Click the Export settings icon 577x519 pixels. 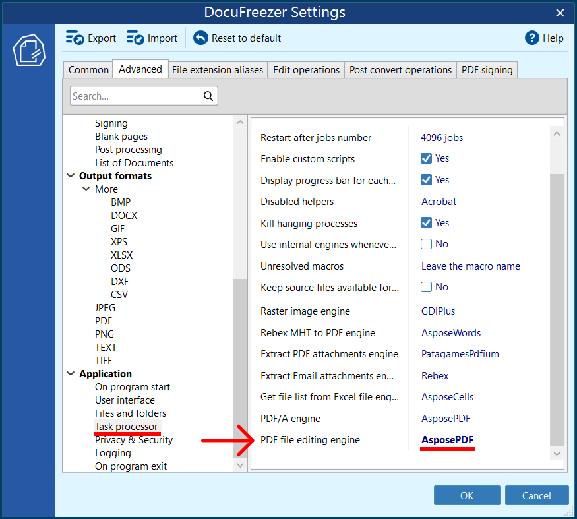click(75, 38)
